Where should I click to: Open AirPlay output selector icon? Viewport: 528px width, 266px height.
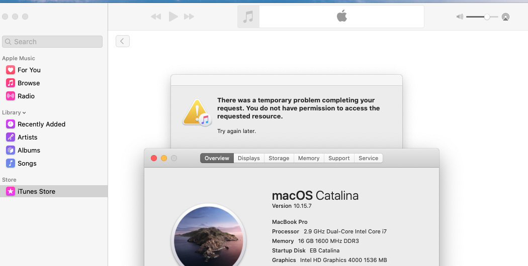[505, 17]
